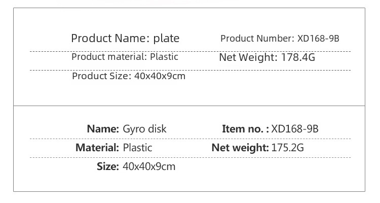The image size is (380, 203).
Task: Click the 'Net Weight: 178.4G' text
Action: point(267,57)
